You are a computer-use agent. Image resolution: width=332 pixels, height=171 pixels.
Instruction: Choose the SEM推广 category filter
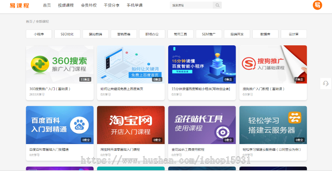209,34
